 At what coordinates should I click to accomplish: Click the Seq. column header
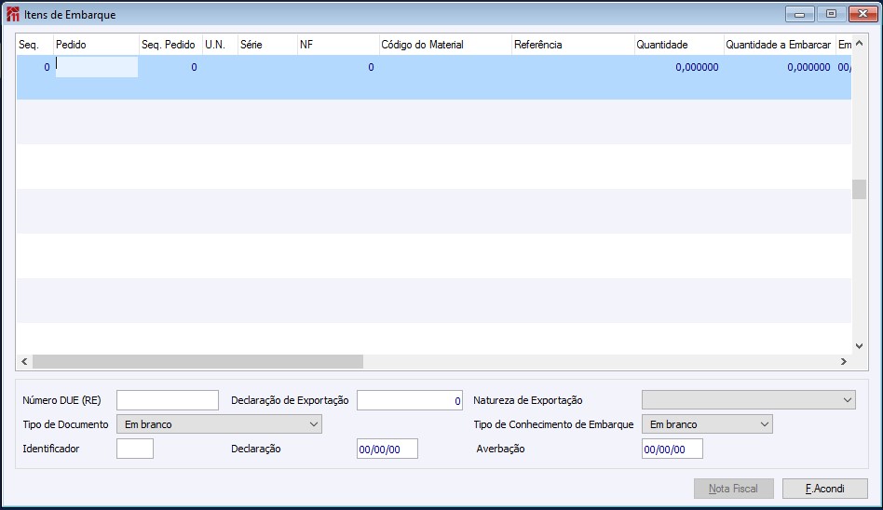34,45
